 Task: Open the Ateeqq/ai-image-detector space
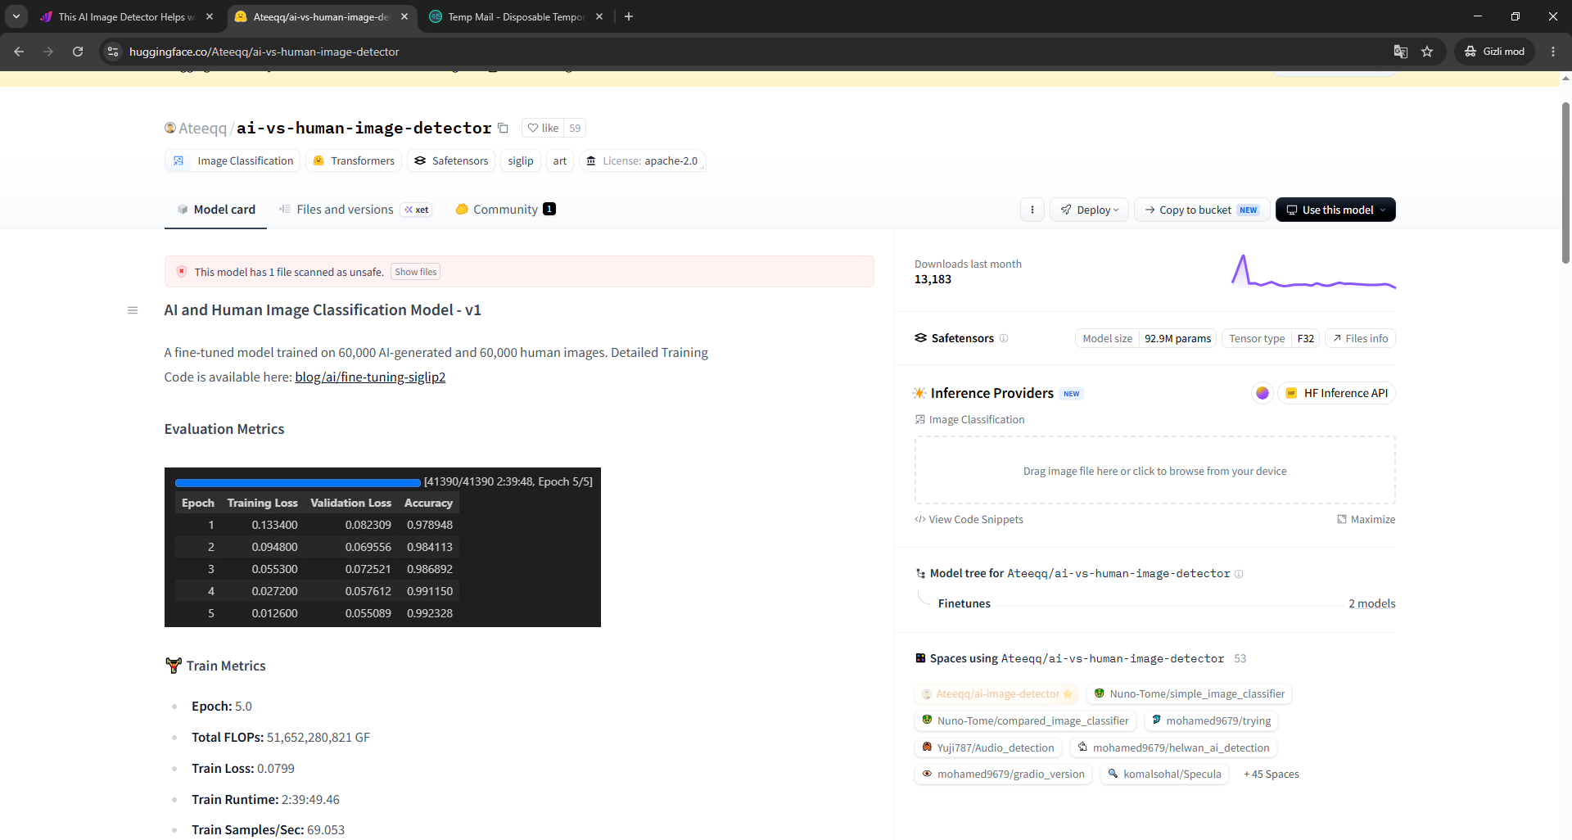click(996, 693)
